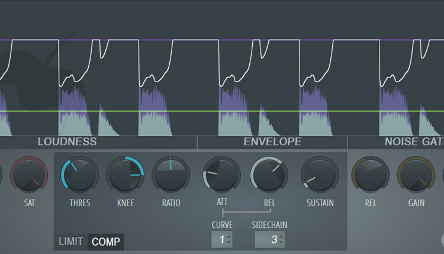Image resolution: width=444 pixels, height=254 pixels.
Task: Click the Noise Gate GAIN knob
Action: (x=416, y=175)
